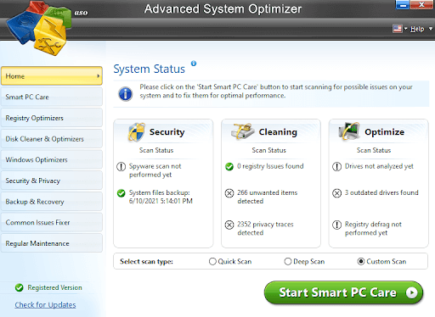Viewport: 435px width, 317px height.
Task: Click the X icon beside 2352 privacy traces detected
Action: click(x=229, y=225)
